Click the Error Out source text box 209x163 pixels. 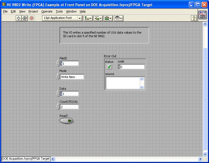coord(123,83)
